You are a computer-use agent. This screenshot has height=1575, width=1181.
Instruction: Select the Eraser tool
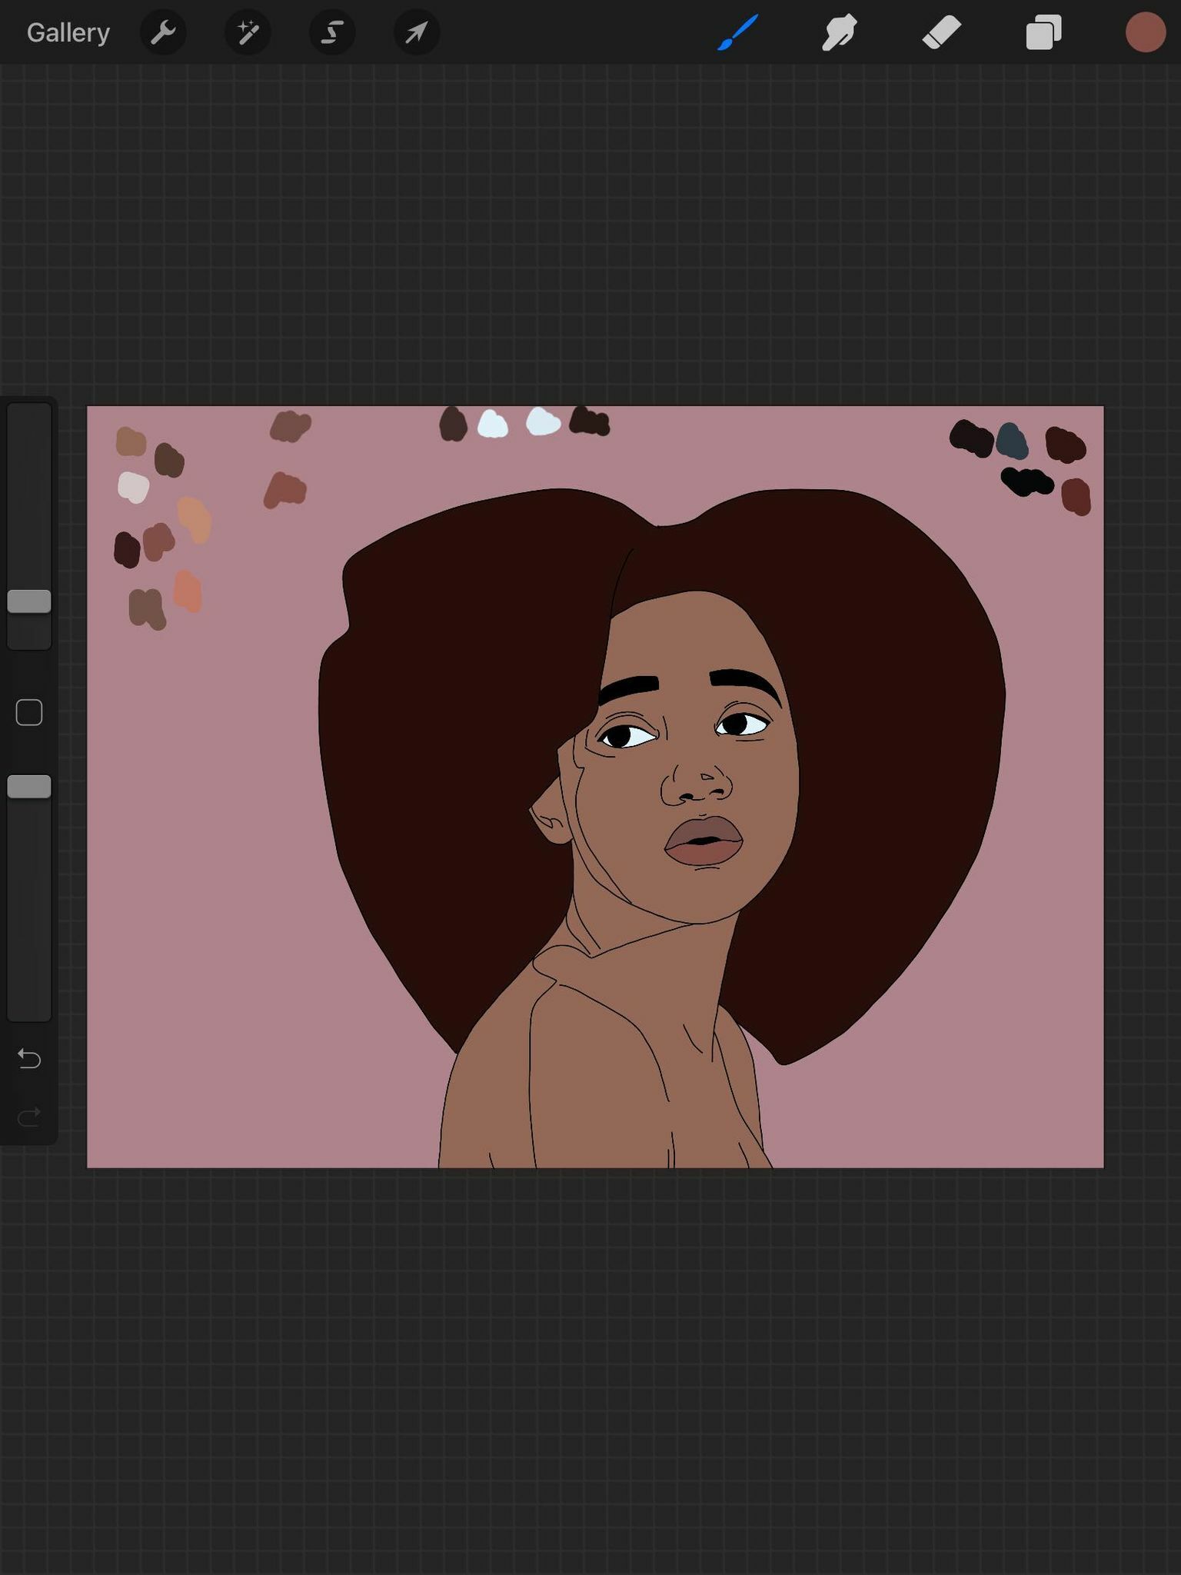pos(942,33)
